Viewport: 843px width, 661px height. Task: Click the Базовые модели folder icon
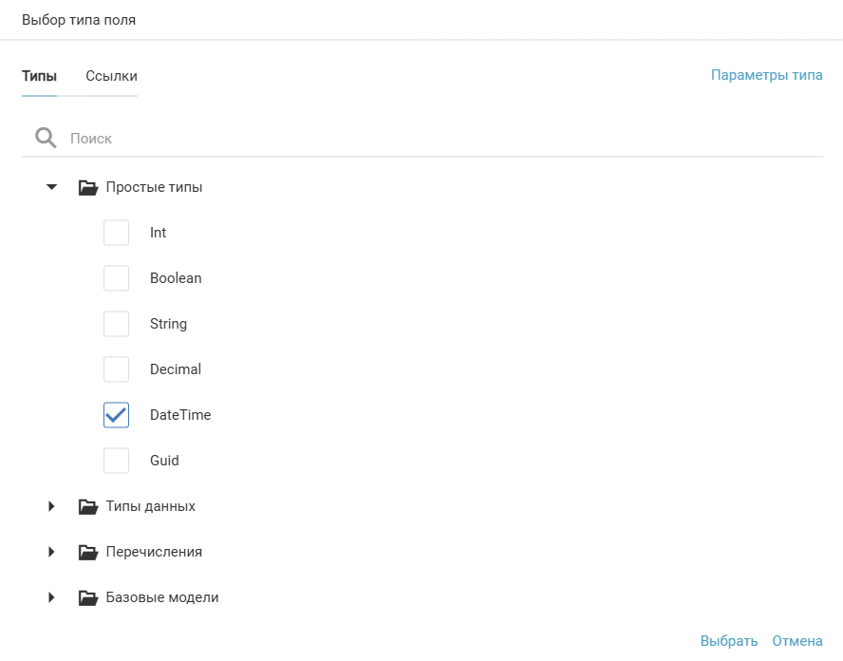click(x=88, y=598)
